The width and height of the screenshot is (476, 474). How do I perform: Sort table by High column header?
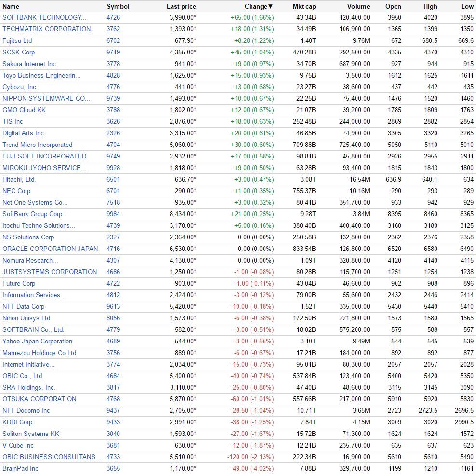[x=430, y=6]
